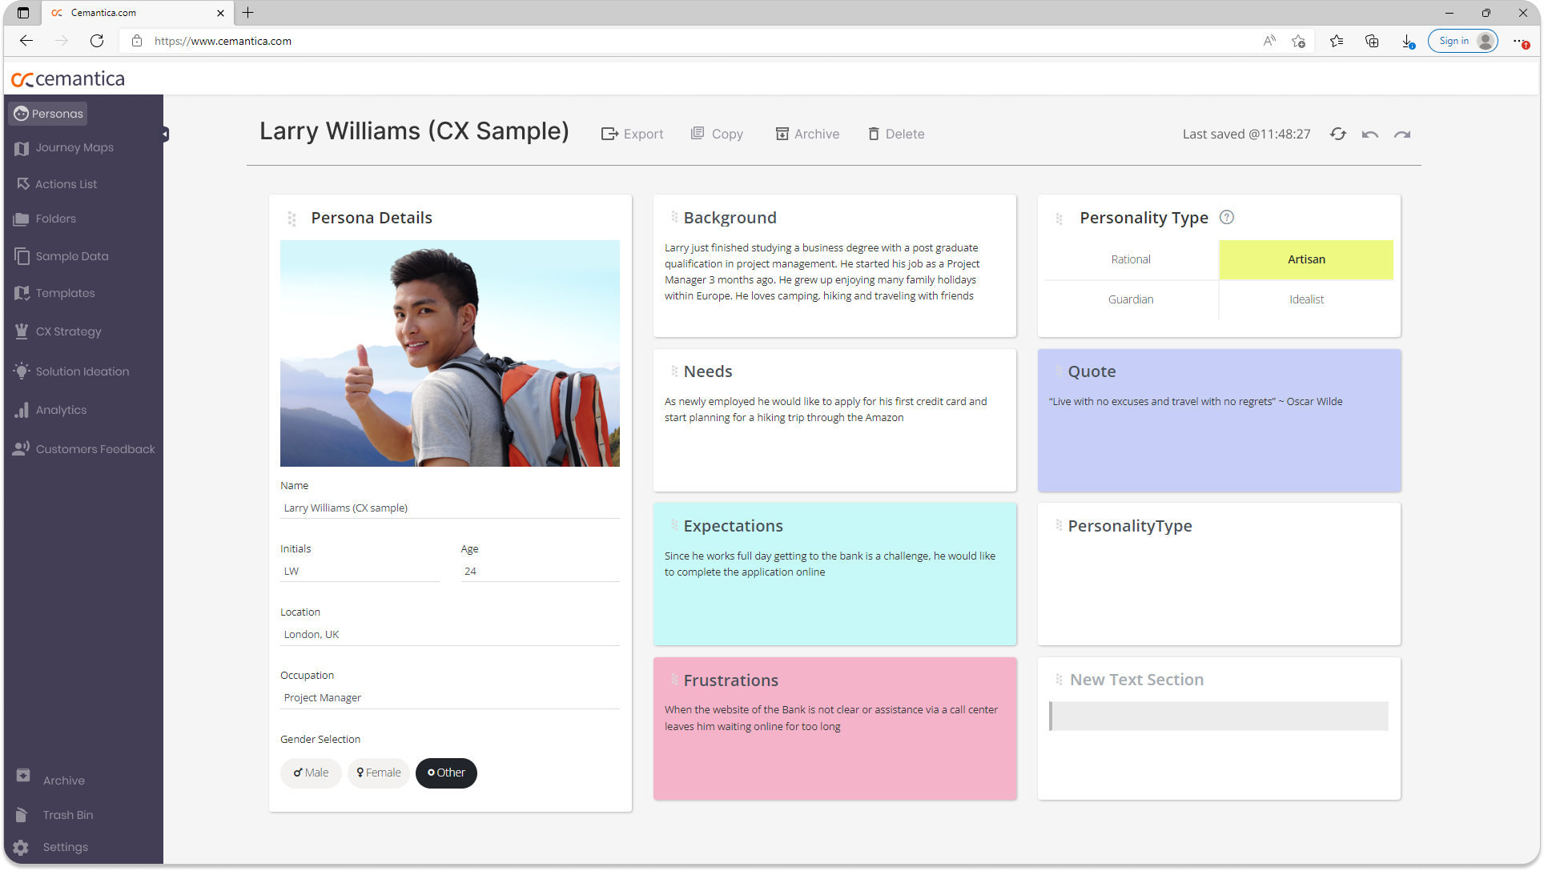This screenshot has width=1544, height=871.
Task: Click the sidebar Archive icon
Action: tap(23, 776)
